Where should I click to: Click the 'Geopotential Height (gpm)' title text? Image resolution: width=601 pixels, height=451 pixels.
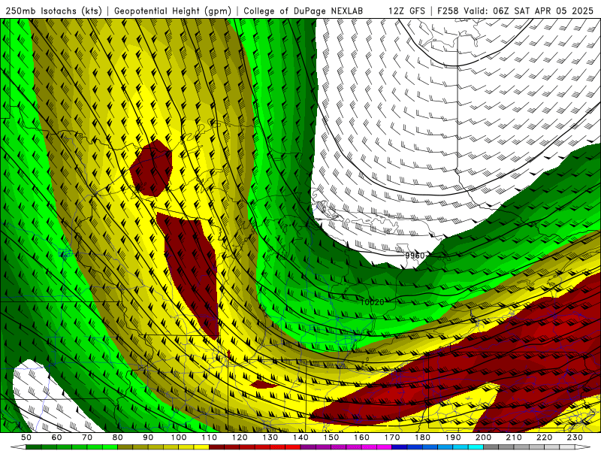coord(173,11)
